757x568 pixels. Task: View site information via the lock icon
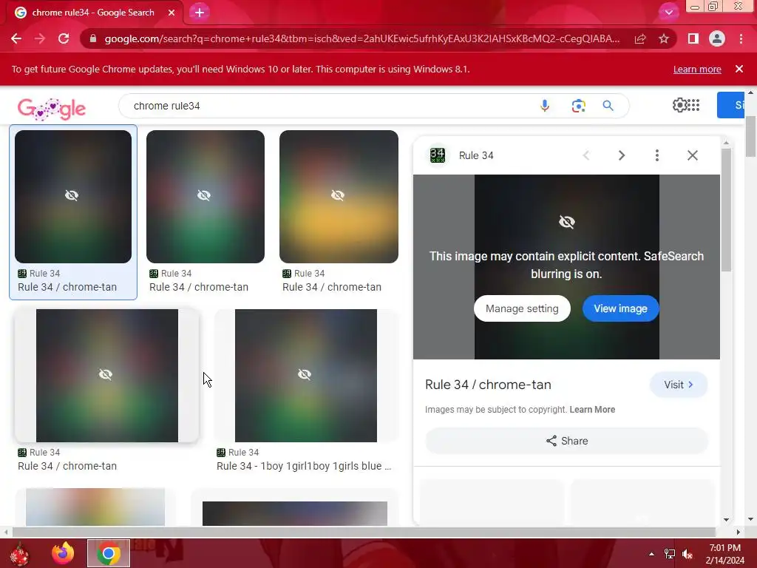[93, 38]
